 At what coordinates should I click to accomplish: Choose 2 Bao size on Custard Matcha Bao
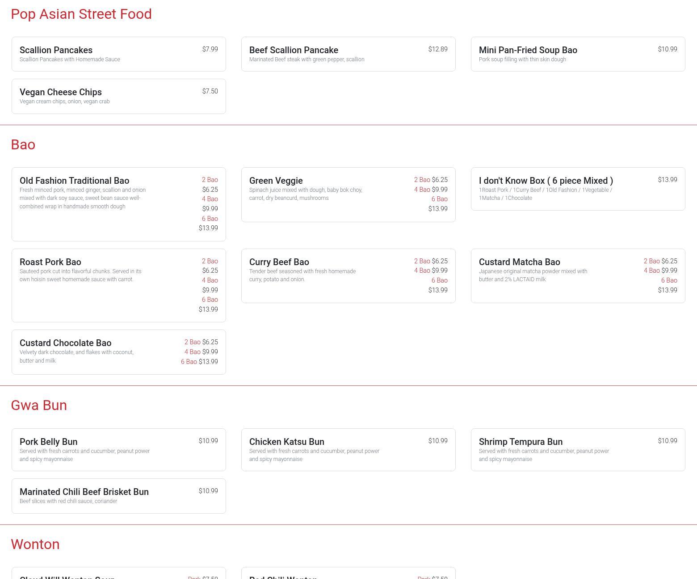[x=652, y=261]
